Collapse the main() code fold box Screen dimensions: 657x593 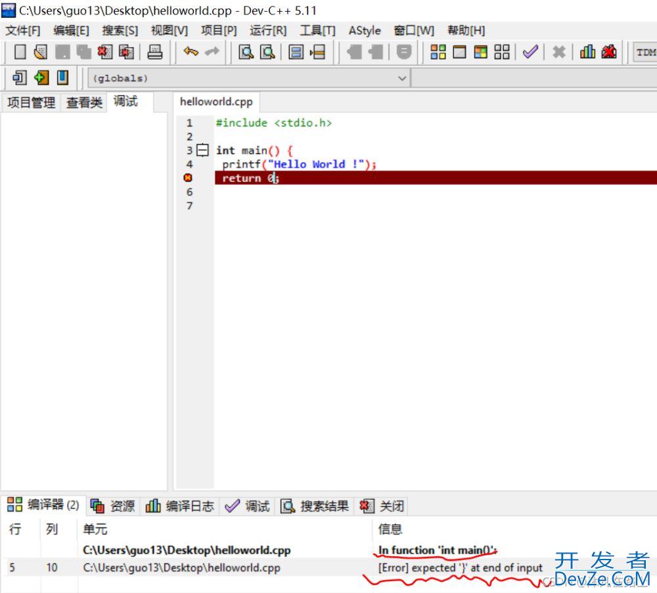pyautogui.click(x=202, y=150)
